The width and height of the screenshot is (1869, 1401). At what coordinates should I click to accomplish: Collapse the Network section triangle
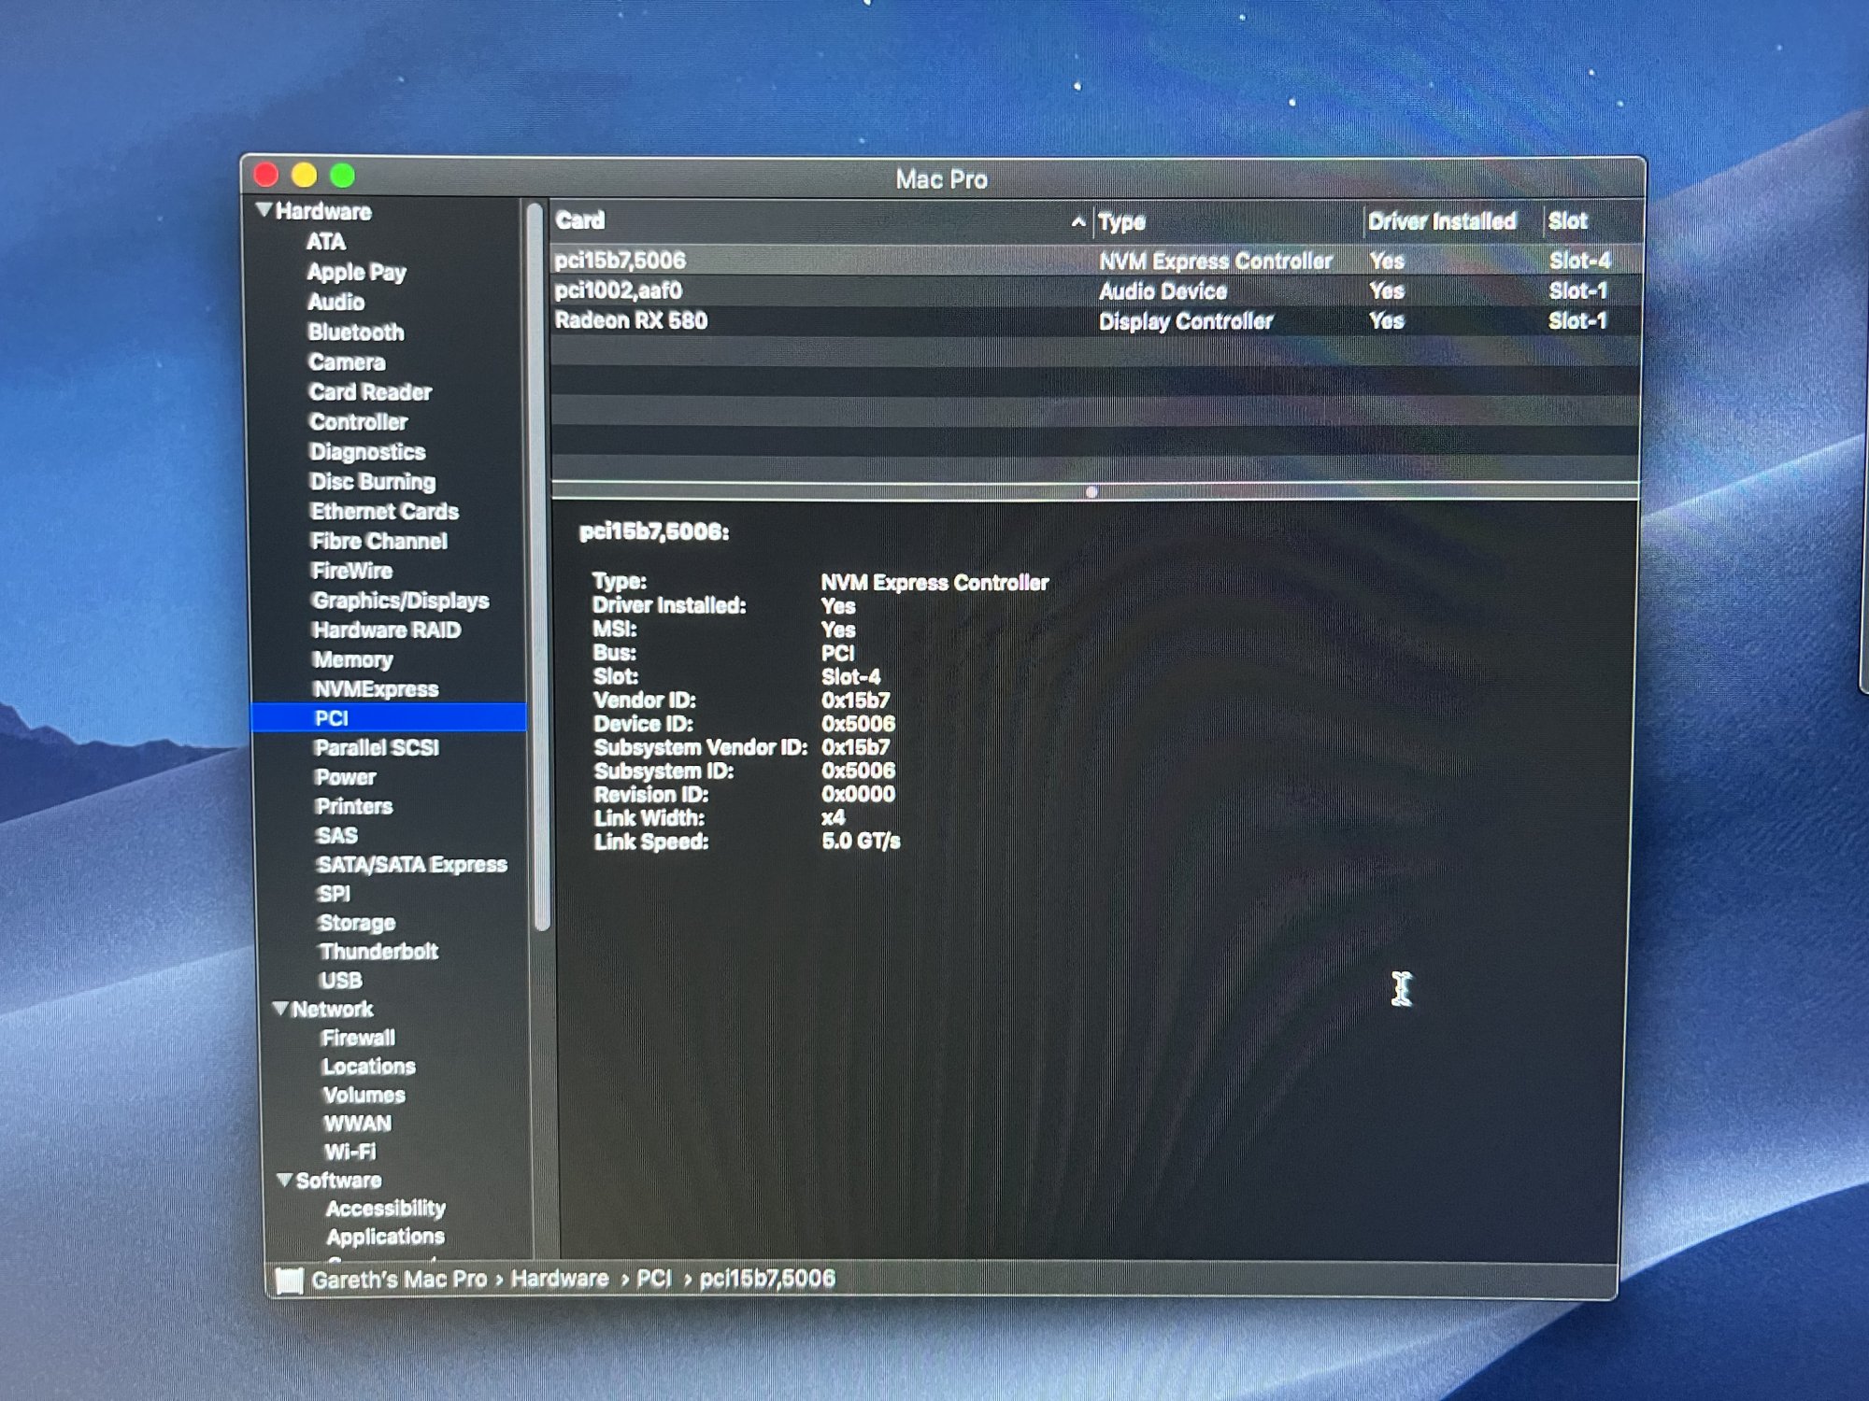(280, 1009)
